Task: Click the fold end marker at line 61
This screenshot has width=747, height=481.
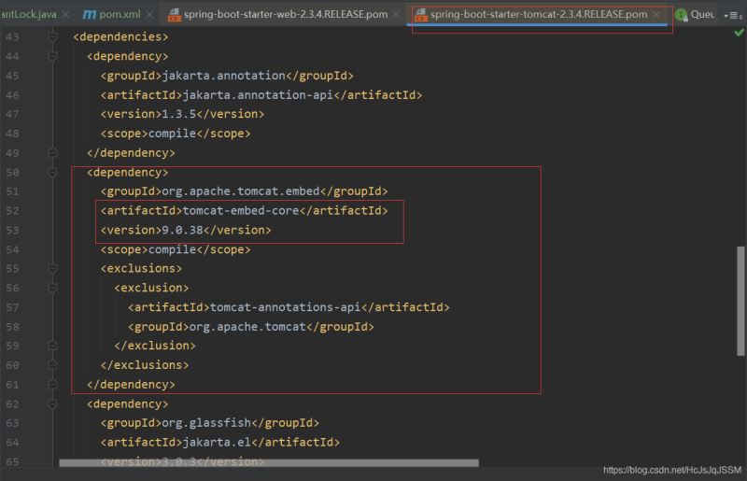Action: point(53,384)
